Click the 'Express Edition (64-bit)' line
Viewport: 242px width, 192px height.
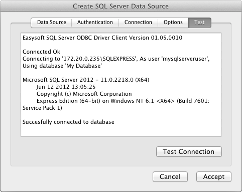pos(123,101)
